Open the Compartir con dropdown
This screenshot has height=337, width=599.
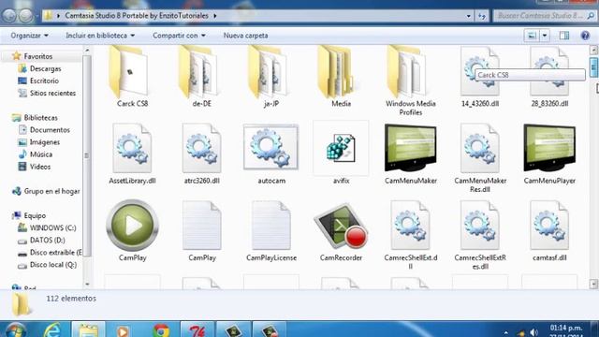click(179, 36)
